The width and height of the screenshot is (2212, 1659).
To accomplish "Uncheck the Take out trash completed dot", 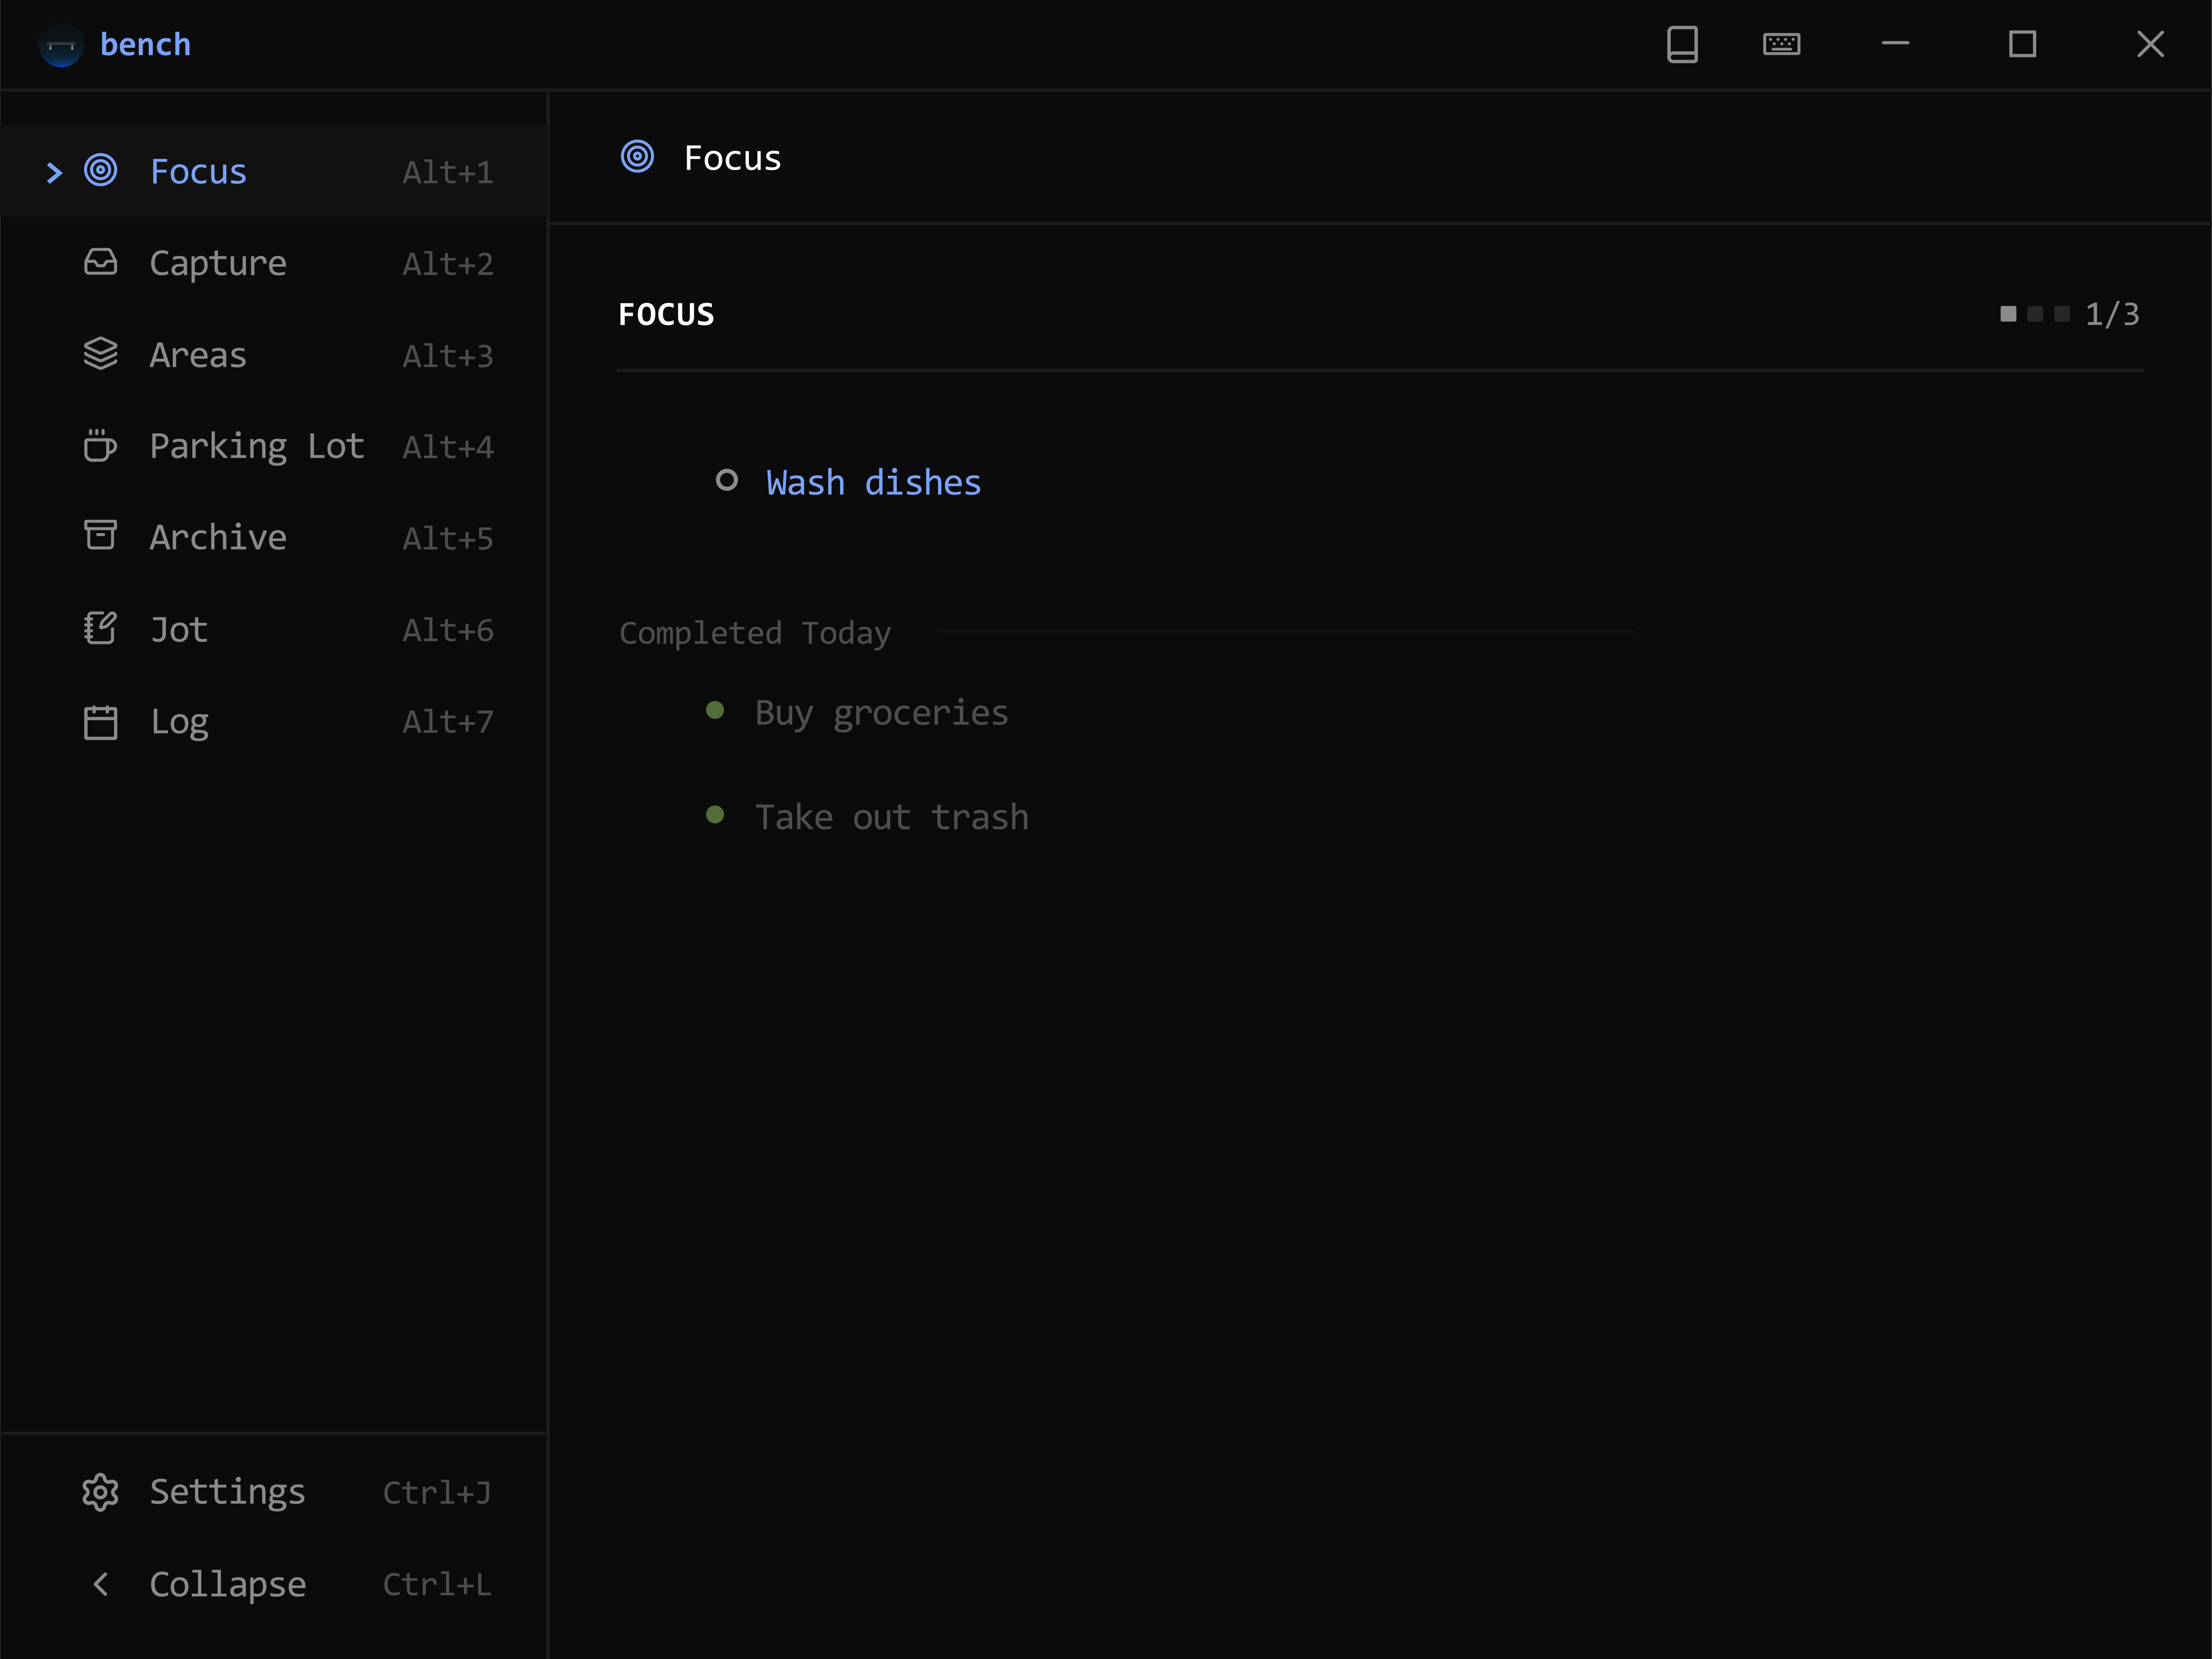I will (x=715, y=815).
